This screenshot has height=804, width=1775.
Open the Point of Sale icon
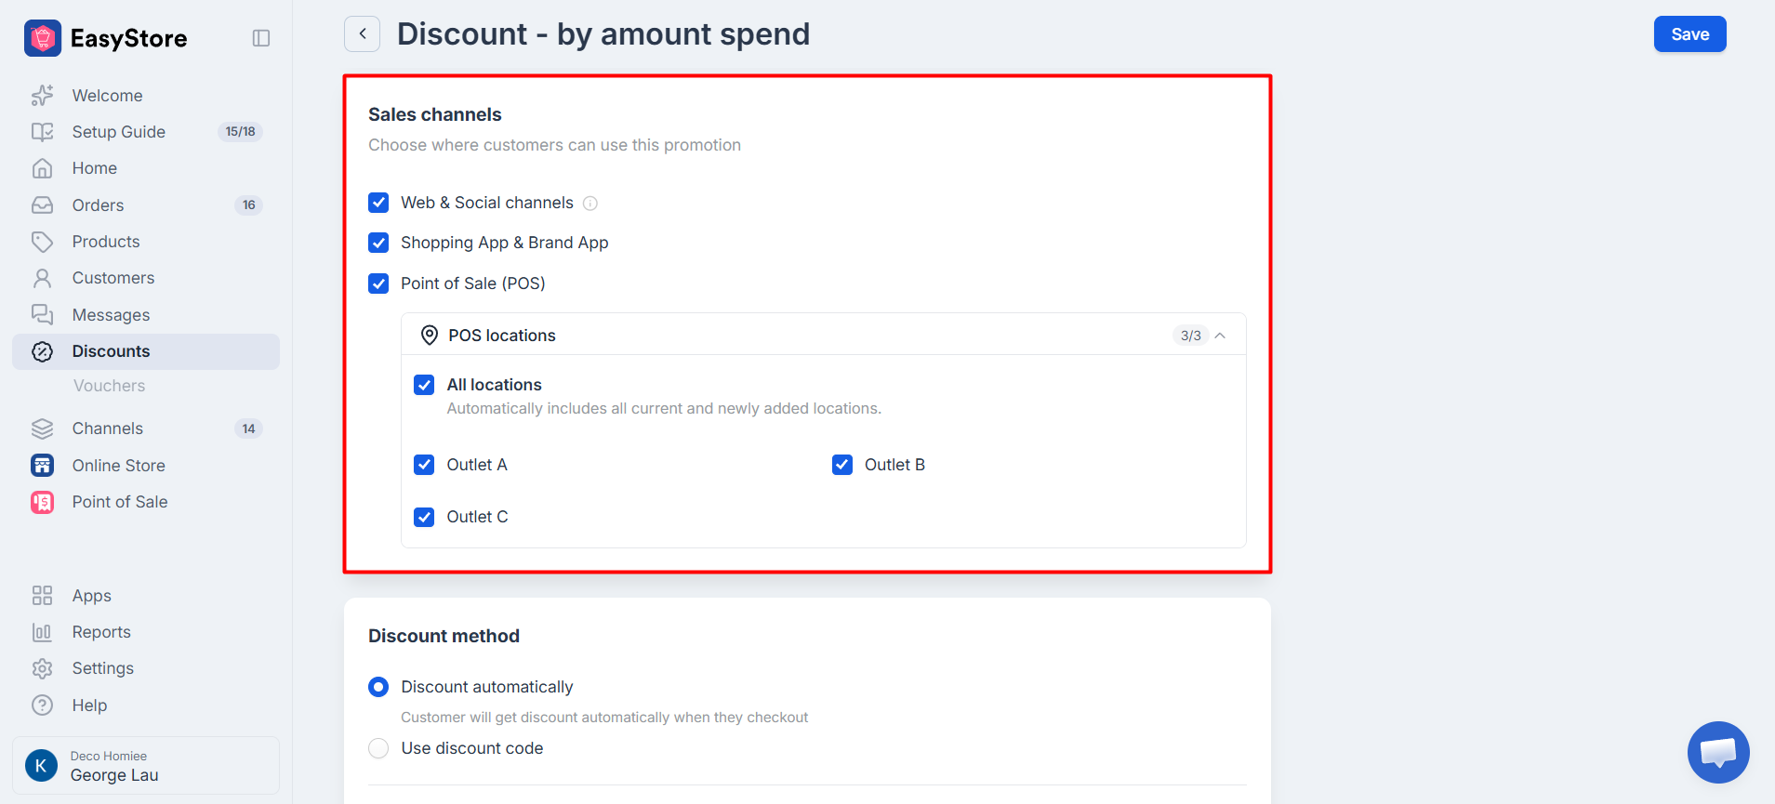43,502
